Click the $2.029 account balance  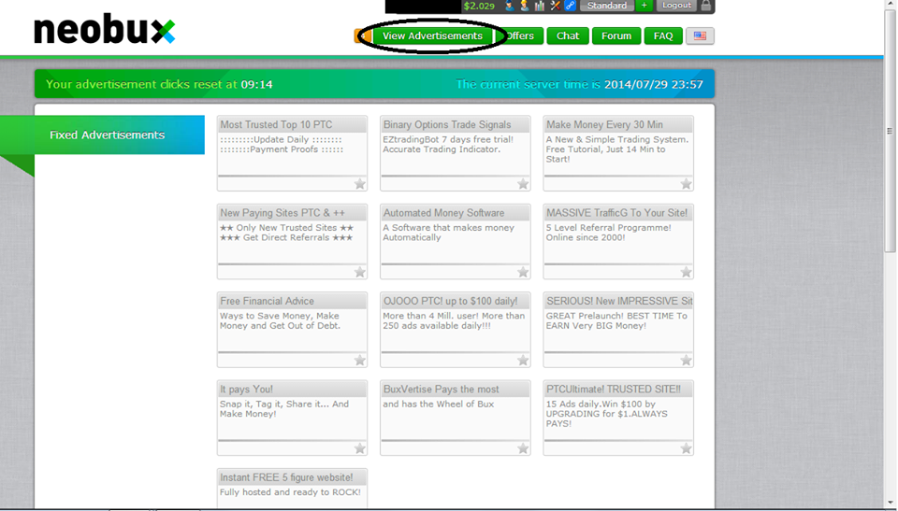pyautogui.click(x=479, y=6)
